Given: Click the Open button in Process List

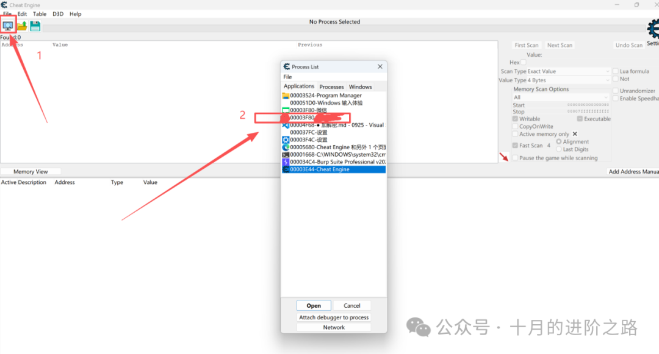Looking at the screenshot, I should 314,305.
